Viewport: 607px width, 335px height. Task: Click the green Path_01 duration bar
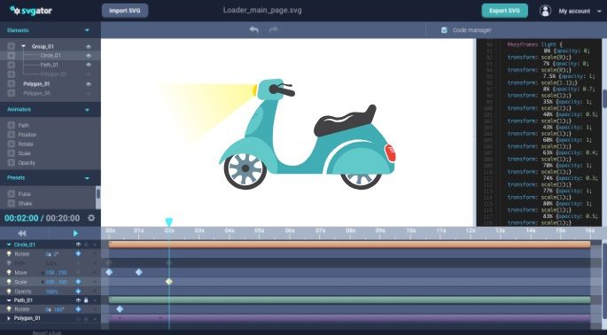coord(349,300)
